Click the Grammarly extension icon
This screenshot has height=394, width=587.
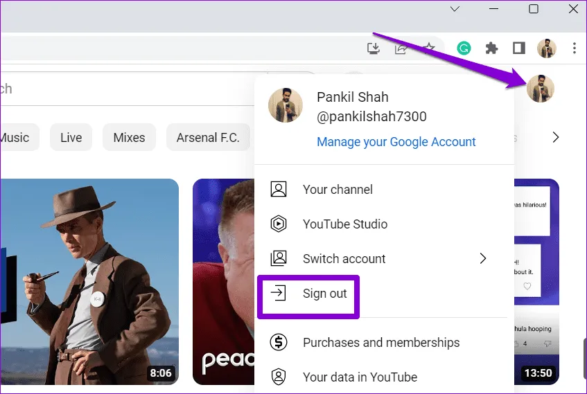464,48
